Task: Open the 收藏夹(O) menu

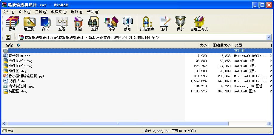Action: pos(59,12)
